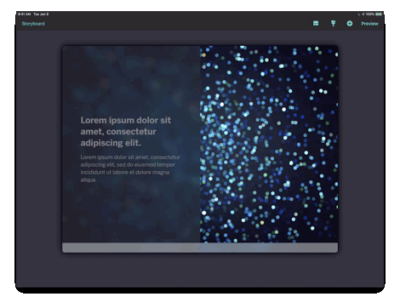400x308 pixels.
Task: Tap the circular add icon in toolbar
Action: (x=350, y=24)
